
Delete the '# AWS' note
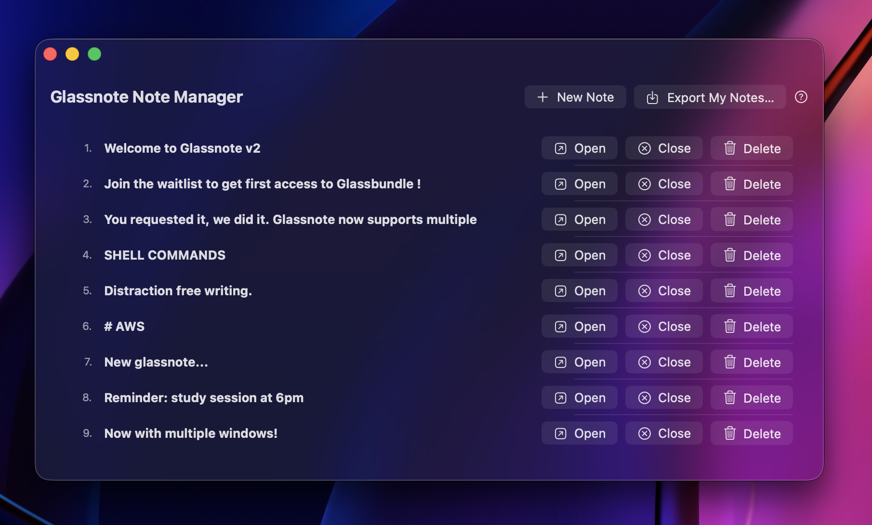tap(752, 327)
